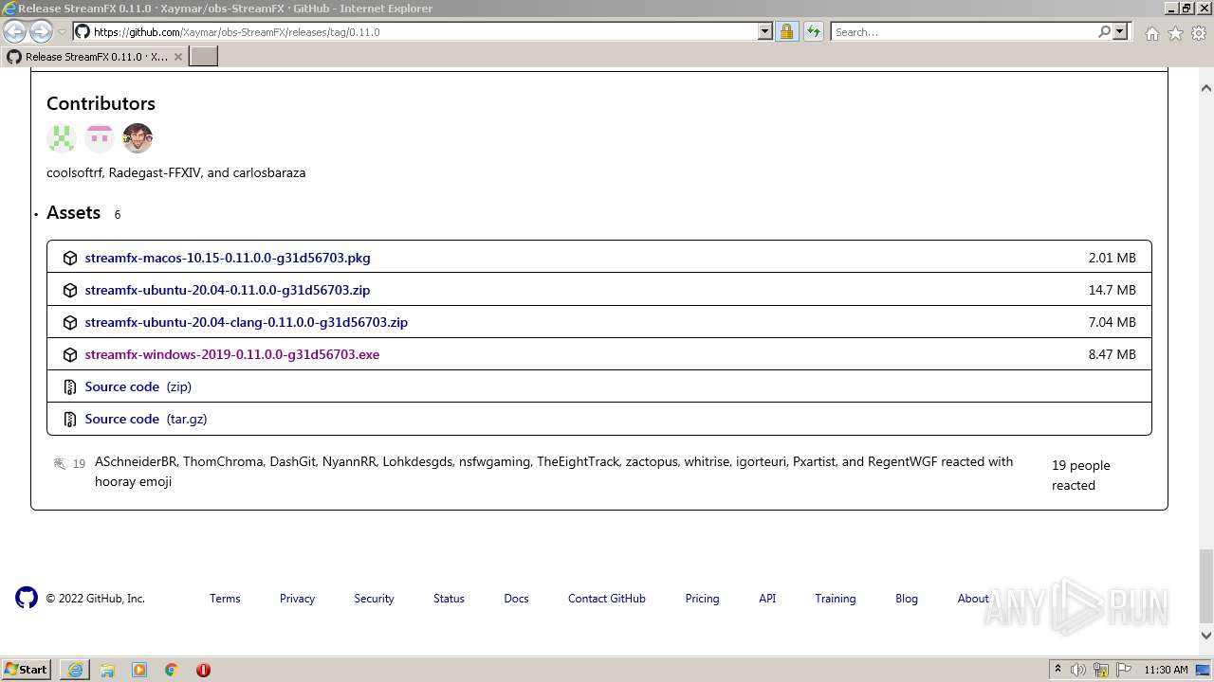Open a new blank tab
The height and width of the screenshot is (682, 1214).
[204, 56]
